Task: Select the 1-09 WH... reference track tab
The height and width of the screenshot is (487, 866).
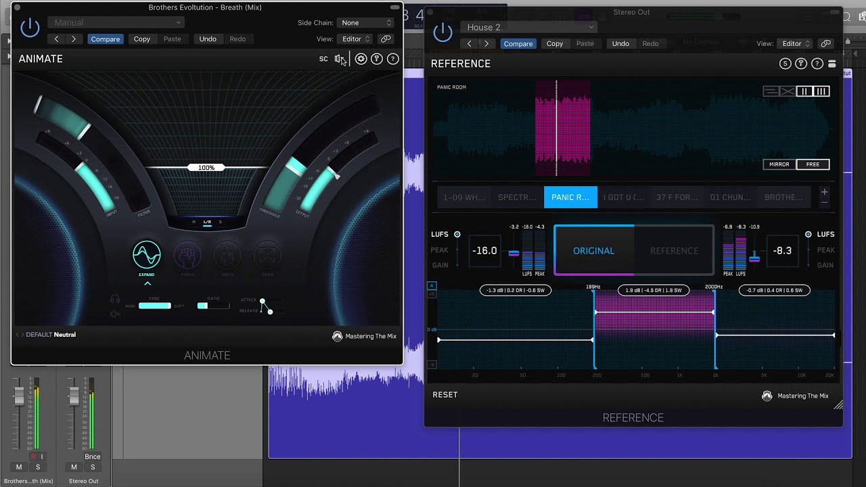Action: [x=464, y=198]
